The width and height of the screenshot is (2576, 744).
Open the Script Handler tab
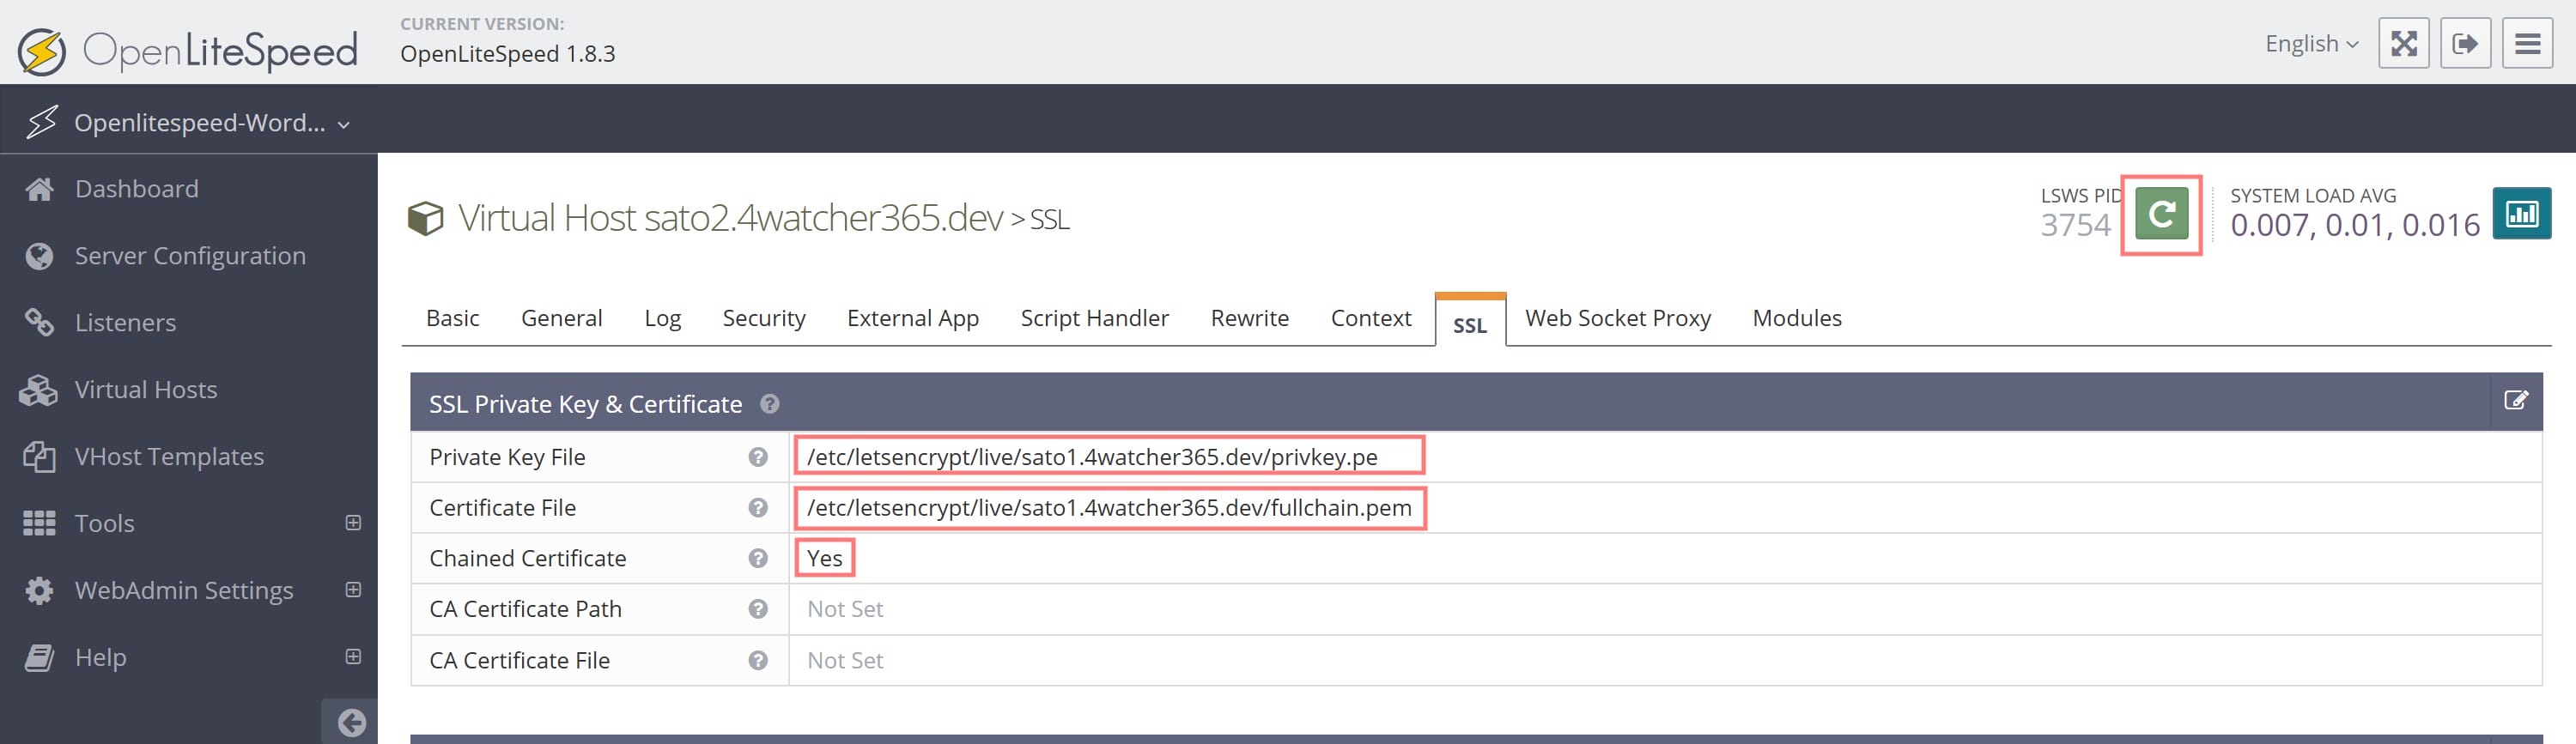1094,318
